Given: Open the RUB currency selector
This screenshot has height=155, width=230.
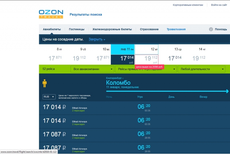Looking at the screenshot, I should (49, 97).
